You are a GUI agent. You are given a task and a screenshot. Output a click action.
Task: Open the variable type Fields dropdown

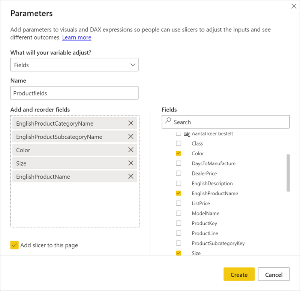tap(74, 65)
